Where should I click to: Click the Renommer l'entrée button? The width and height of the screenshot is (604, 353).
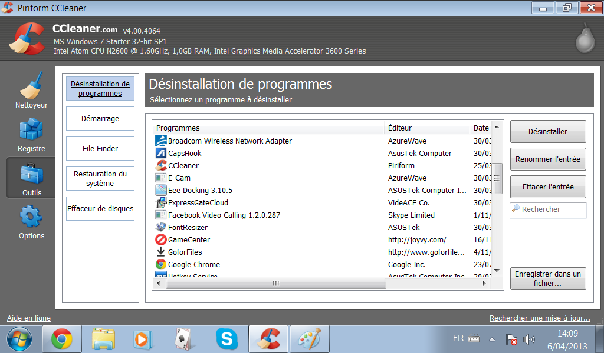tap(548, 159)
